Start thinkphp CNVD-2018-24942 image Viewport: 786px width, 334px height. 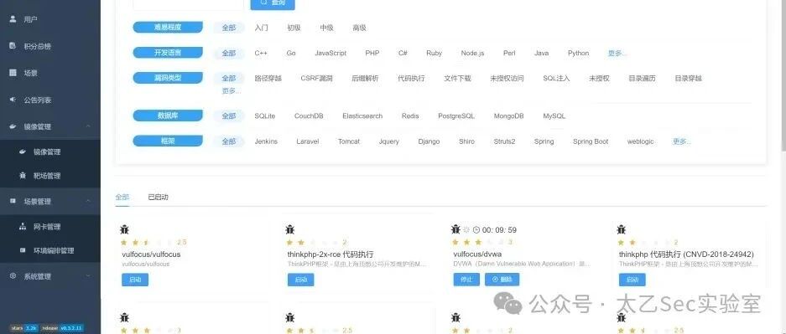click(632, 280)
